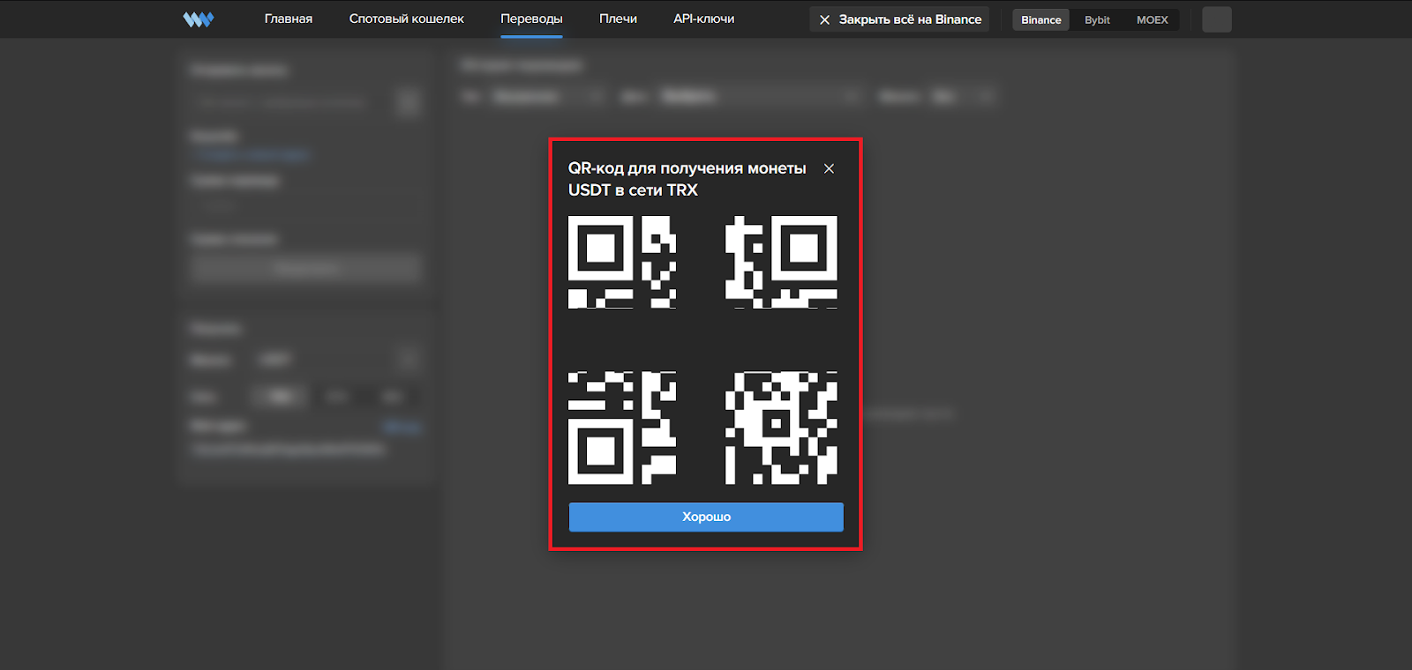The width and height of the screenshot is (1412, 670).
Task: Click the bottom-left QR code fragment
Action: [622, 428]
